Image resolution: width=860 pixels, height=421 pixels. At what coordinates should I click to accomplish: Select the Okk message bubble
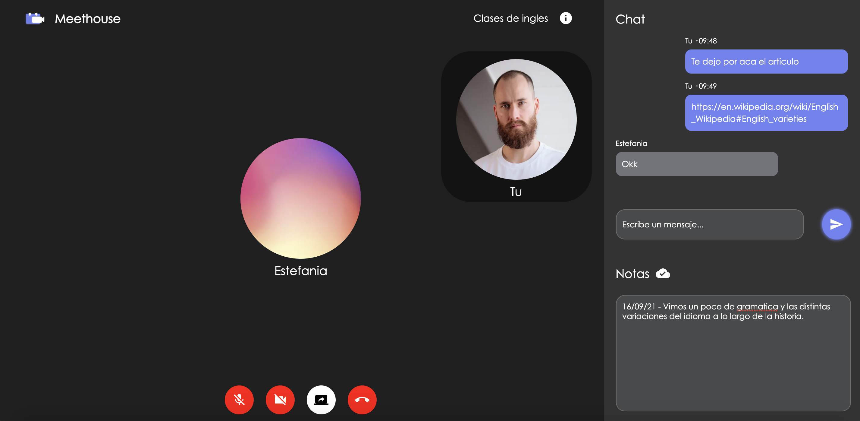696,164
